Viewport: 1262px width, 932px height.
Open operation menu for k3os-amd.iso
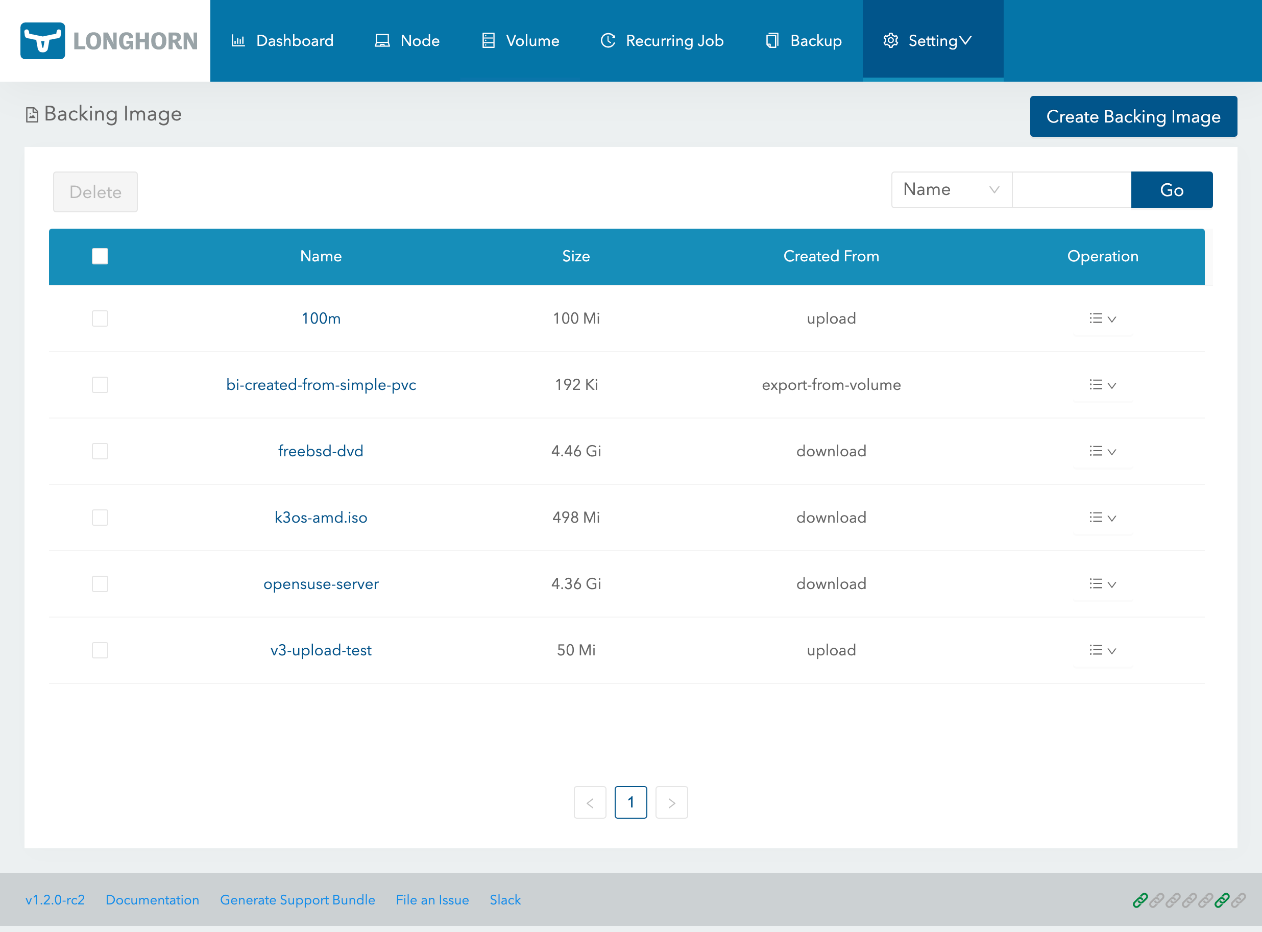click(1102, 518)
